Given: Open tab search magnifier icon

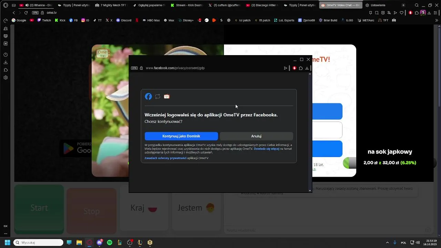Looking at the screenshot, I should pyautogui.click(x=417, y=5).
